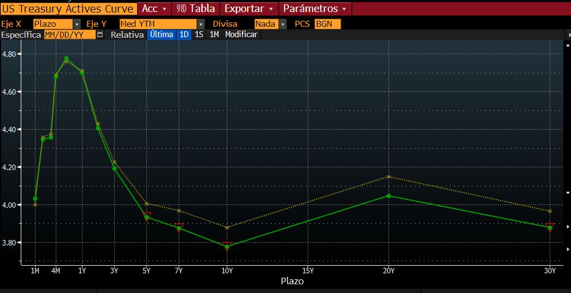Select the yellow star point at 20Y
The width and height of the screenshot is (571, 293).
[x=388, y=177]
